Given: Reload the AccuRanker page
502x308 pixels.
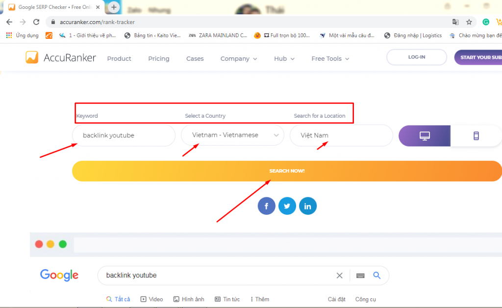Looking at the screenshot, I should (36, 22).
